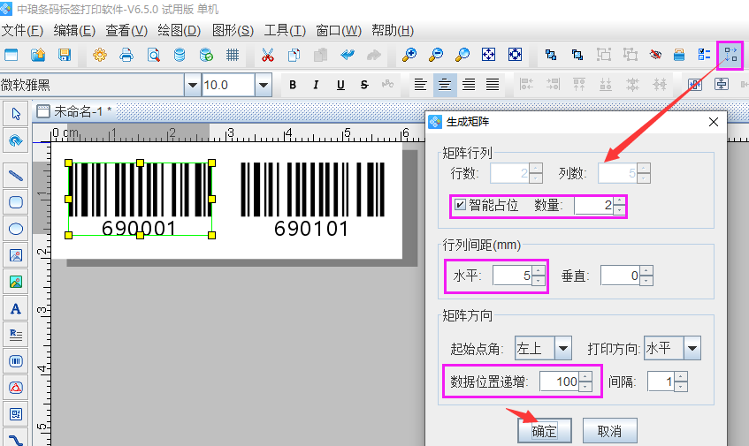This screenshot has height=446, width=749.
Task: Select the text A tool
Action: (x=16, y=308)
